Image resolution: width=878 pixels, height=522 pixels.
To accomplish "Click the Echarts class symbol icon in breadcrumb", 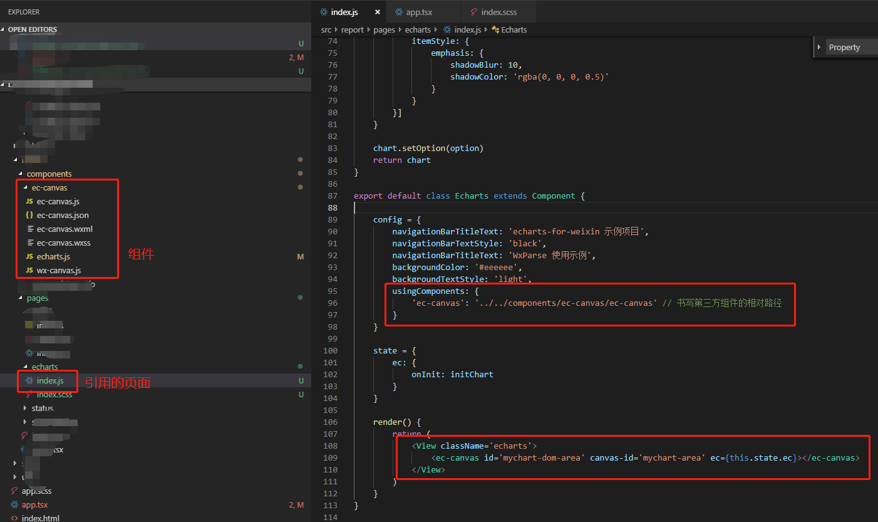I will click(x=495, y=29).
